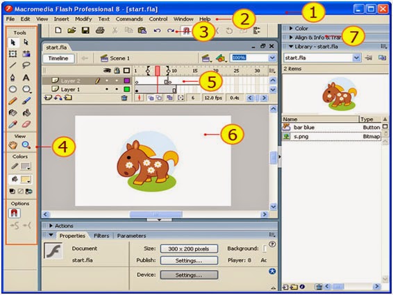This screenshot has width=393, height=295.
Task: Toggle Snap to Objects magnet in Options
Action: pos(15,213)
